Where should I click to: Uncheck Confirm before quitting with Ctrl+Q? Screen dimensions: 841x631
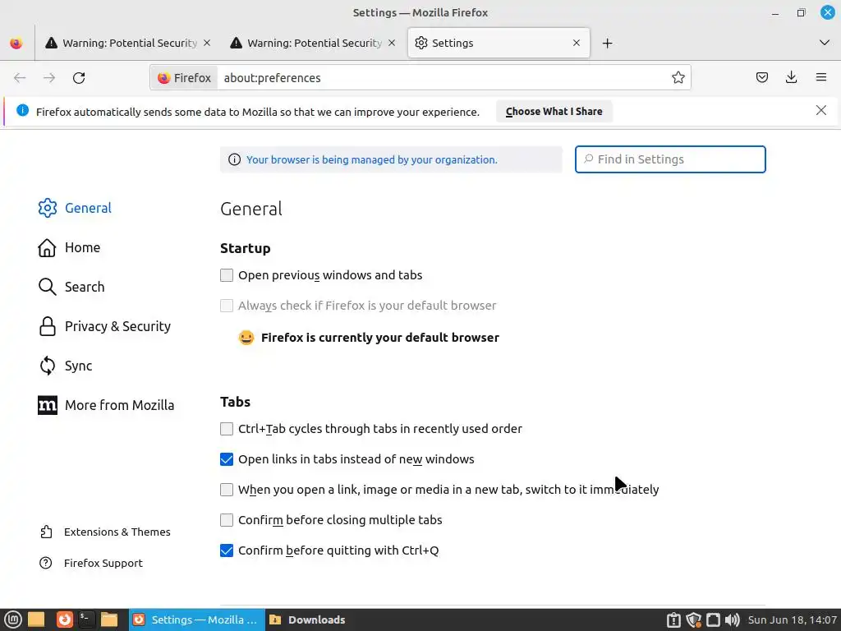(x=227, y=550)
